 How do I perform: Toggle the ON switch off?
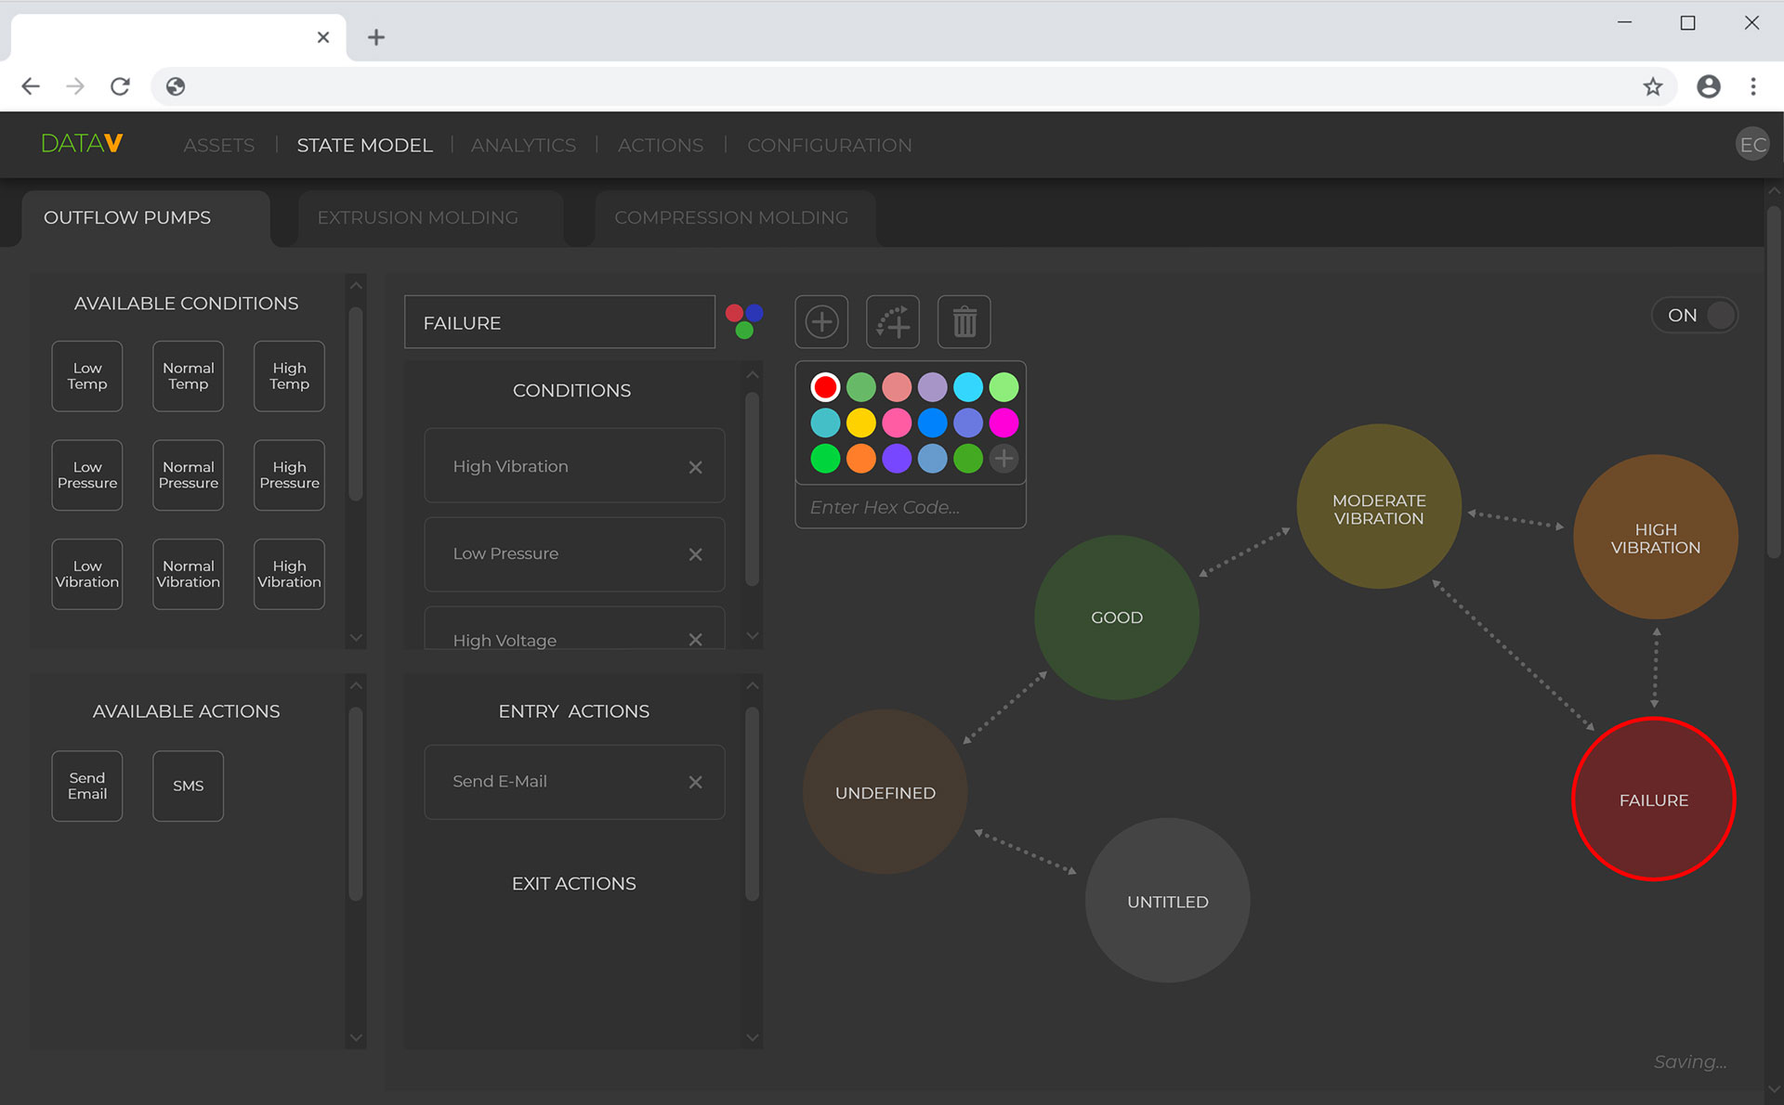(x=1696, y=315)
